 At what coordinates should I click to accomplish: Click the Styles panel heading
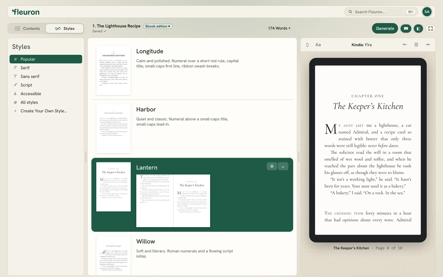tap(21, 47)
